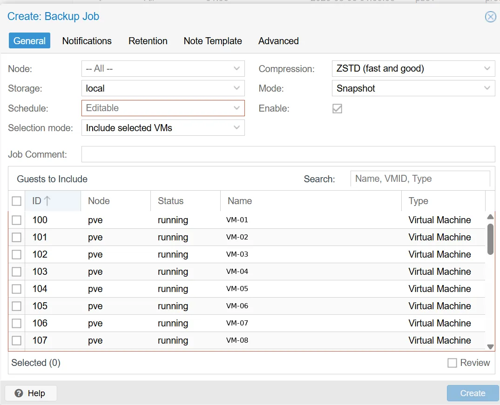Click the name VM-02

click(237, 237)
